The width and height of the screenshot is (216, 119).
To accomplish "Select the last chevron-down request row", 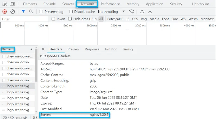I will coord(18,80).
